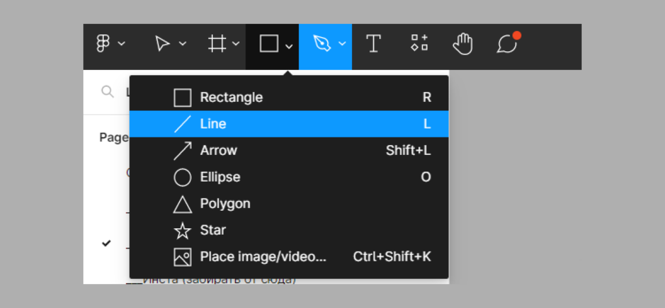The image size is (665, 308).
Task: Expand the Pen tools chevron
Action: [342, 43]
